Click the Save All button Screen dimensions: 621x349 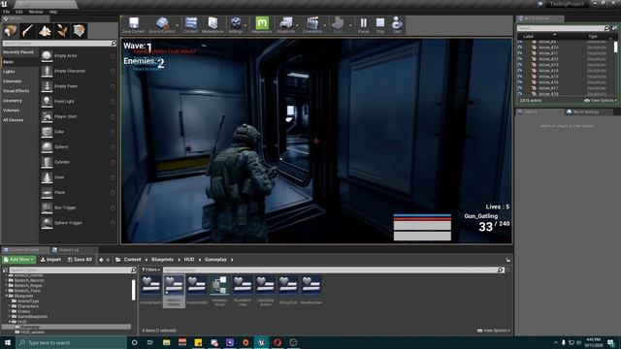(x=80, y=260)
